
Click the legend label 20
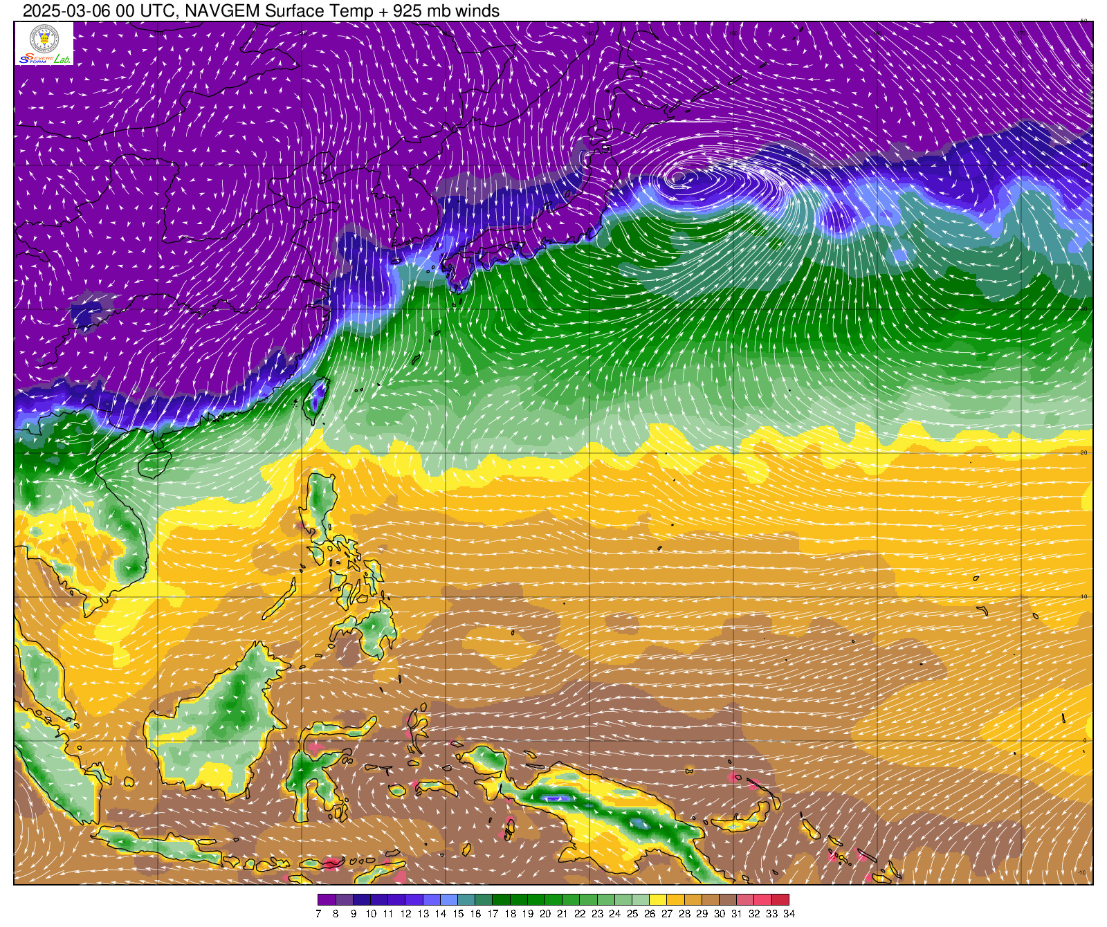click(x=545, y=914)
